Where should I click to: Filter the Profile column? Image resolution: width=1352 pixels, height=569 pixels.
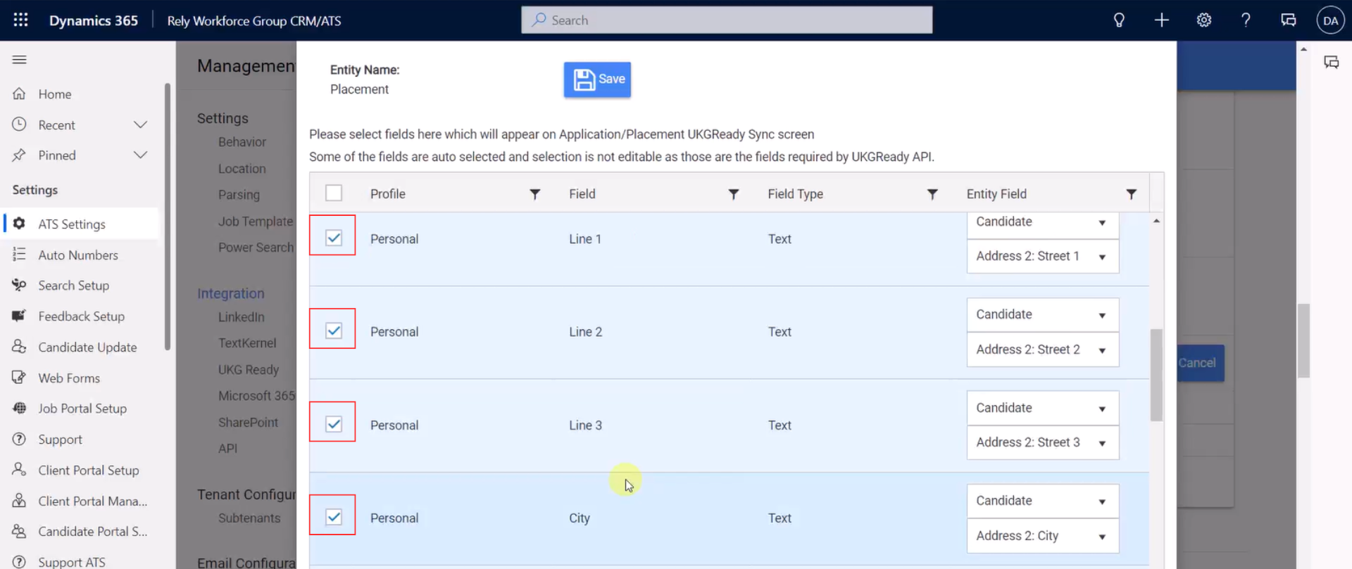click(x=535, y=194)
